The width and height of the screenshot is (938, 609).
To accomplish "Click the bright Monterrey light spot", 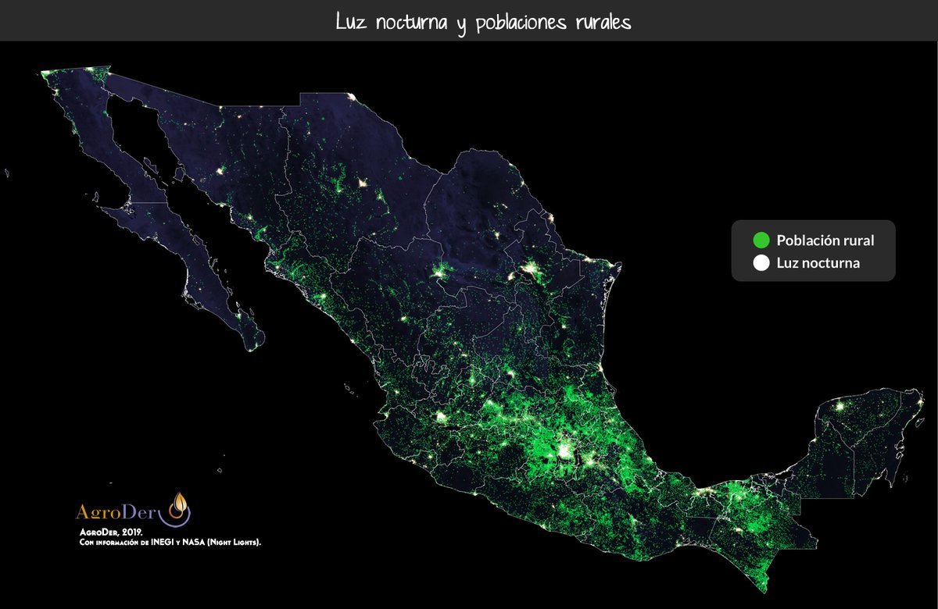I will (532, 270).
